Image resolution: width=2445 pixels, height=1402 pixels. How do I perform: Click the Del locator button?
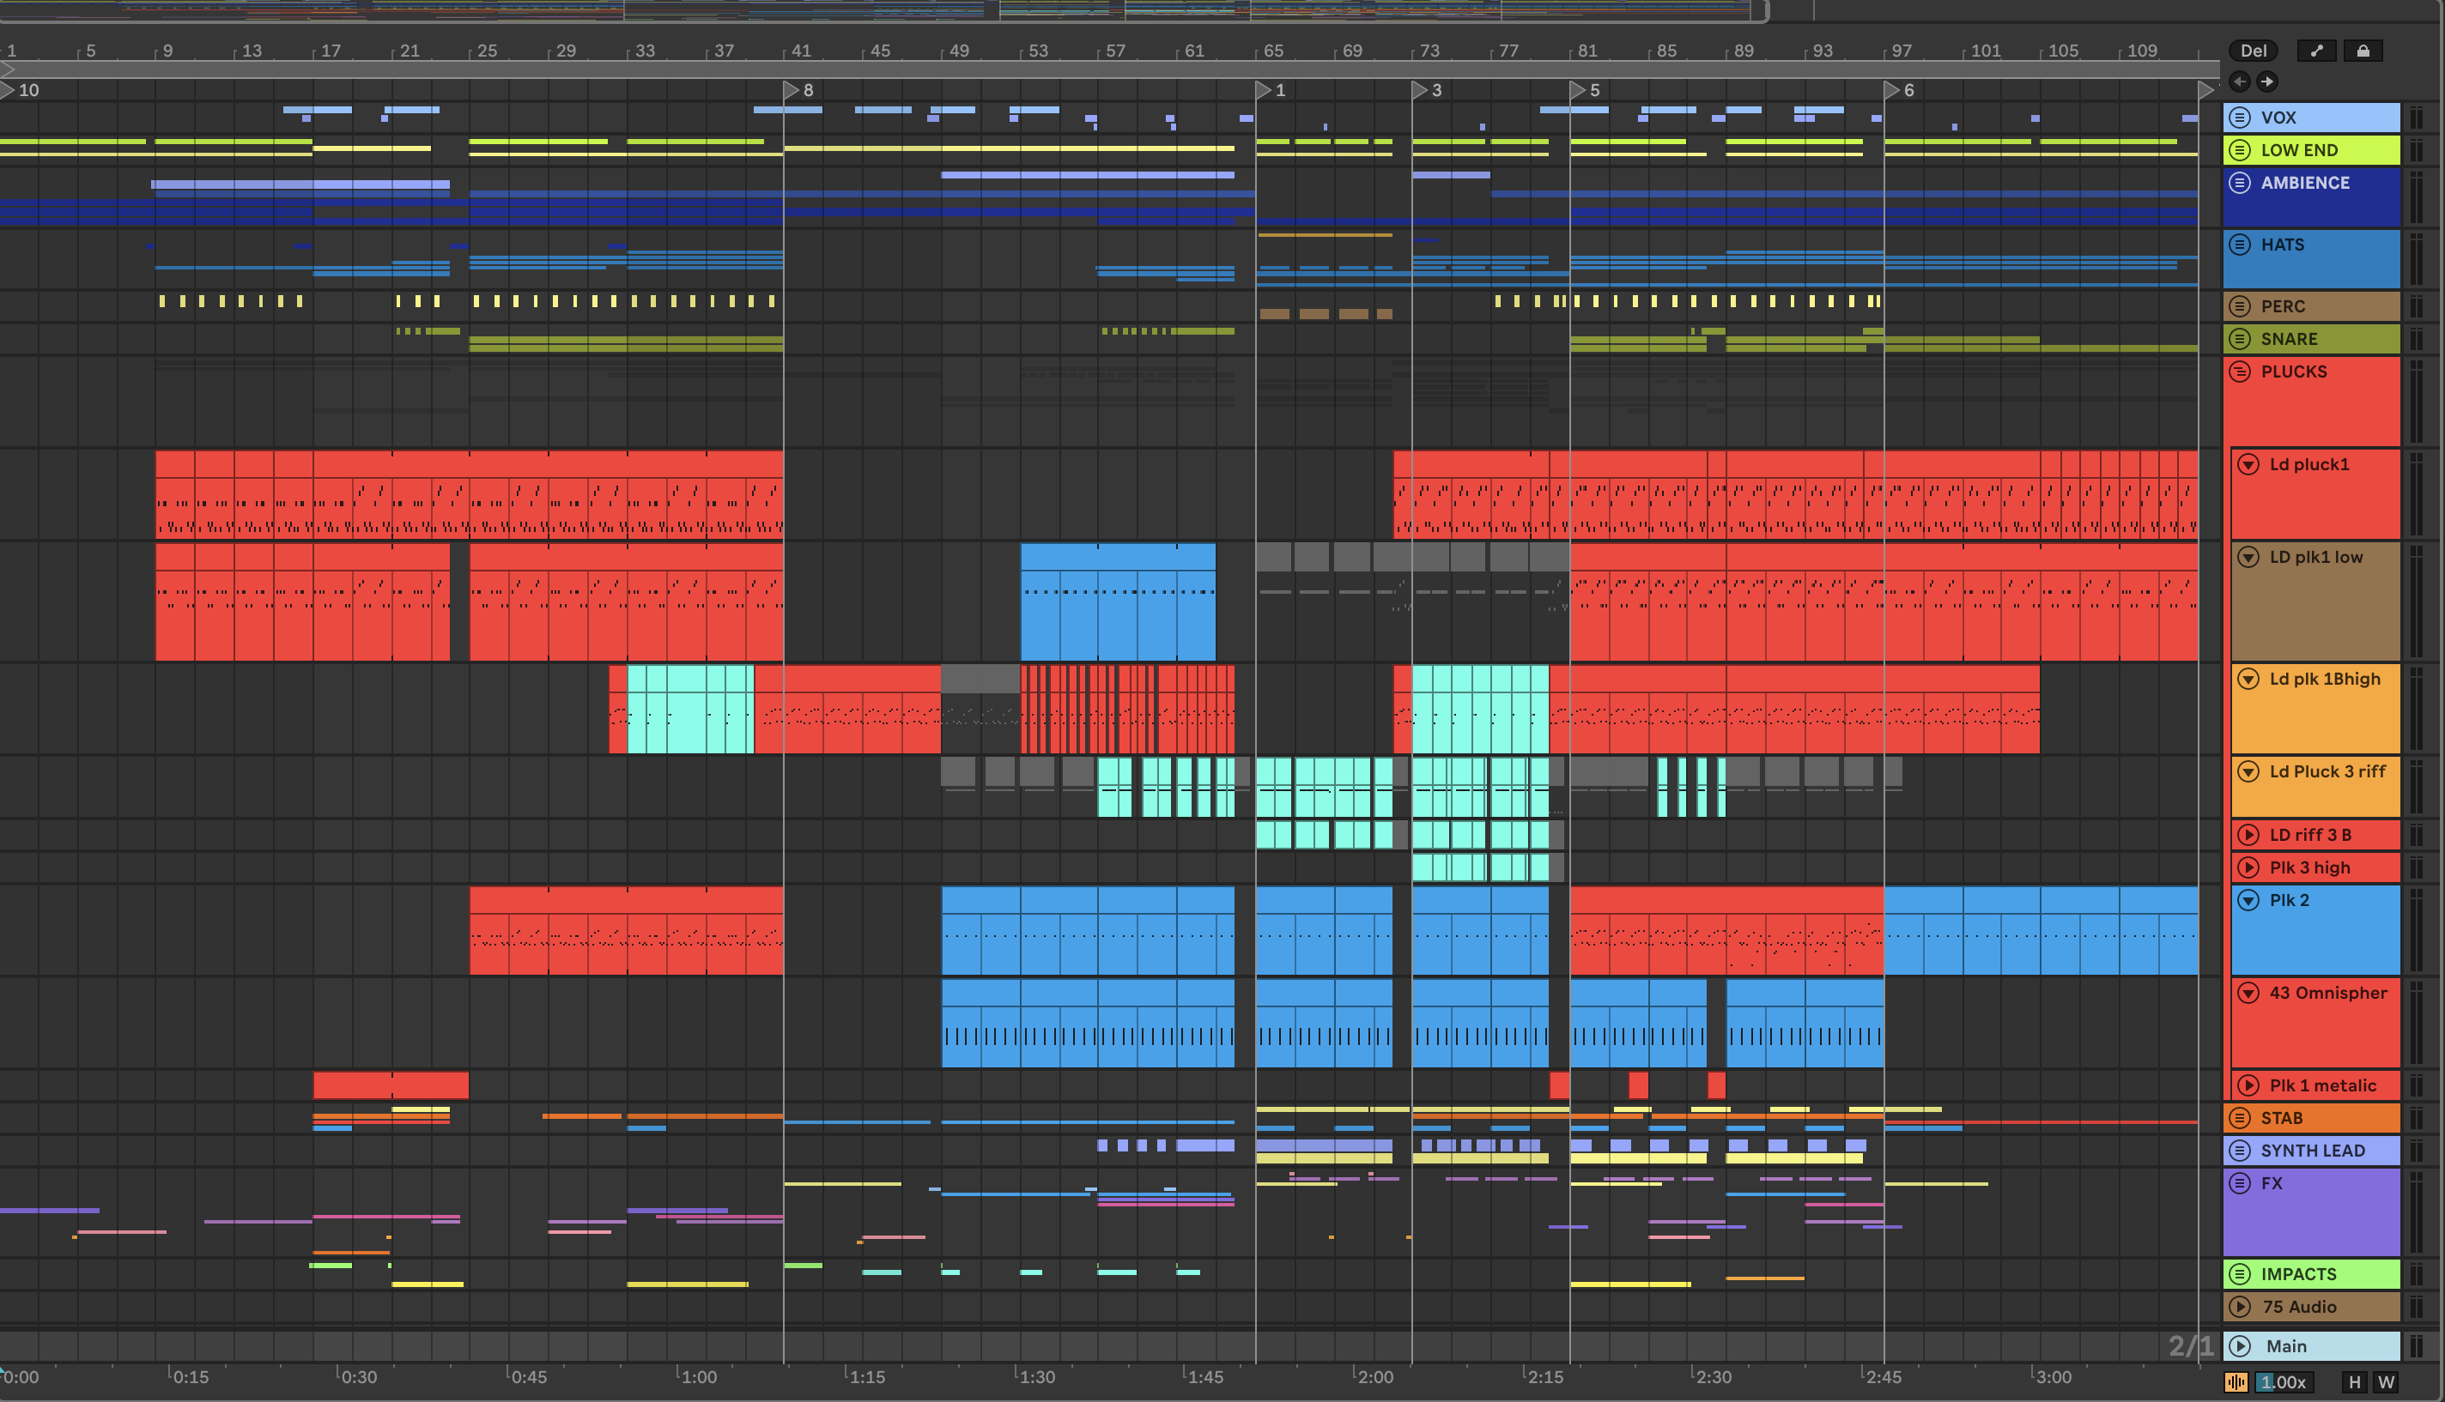coord(2253,51)
